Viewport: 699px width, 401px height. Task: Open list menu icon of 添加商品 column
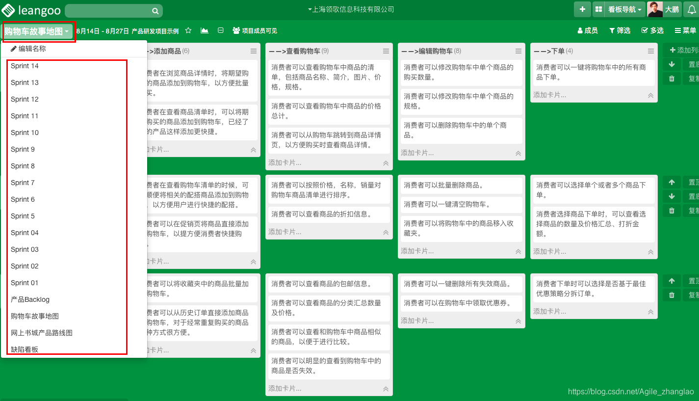point(254,51)
